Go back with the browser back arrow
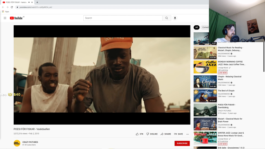 [3, 7]
